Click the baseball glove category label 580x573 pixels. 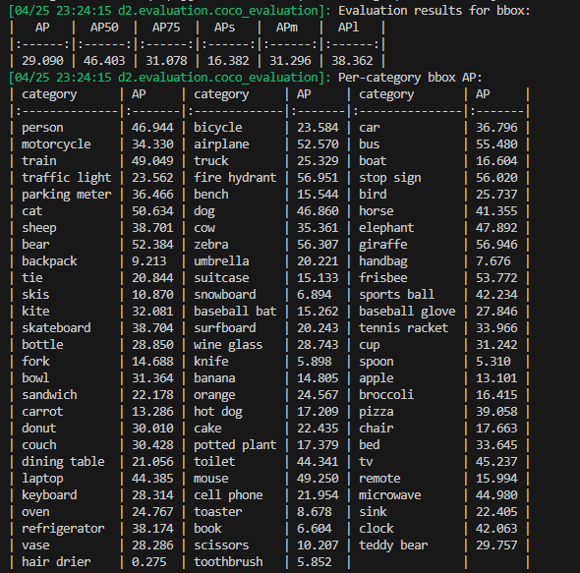click(x=407, y=312)
